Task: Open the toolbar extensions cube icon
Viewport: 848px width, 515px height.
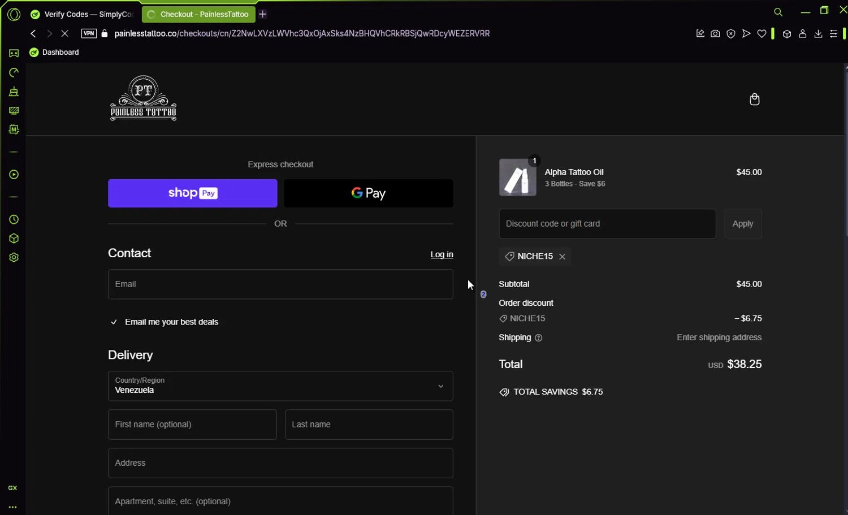Action: (x=786, y=34)
